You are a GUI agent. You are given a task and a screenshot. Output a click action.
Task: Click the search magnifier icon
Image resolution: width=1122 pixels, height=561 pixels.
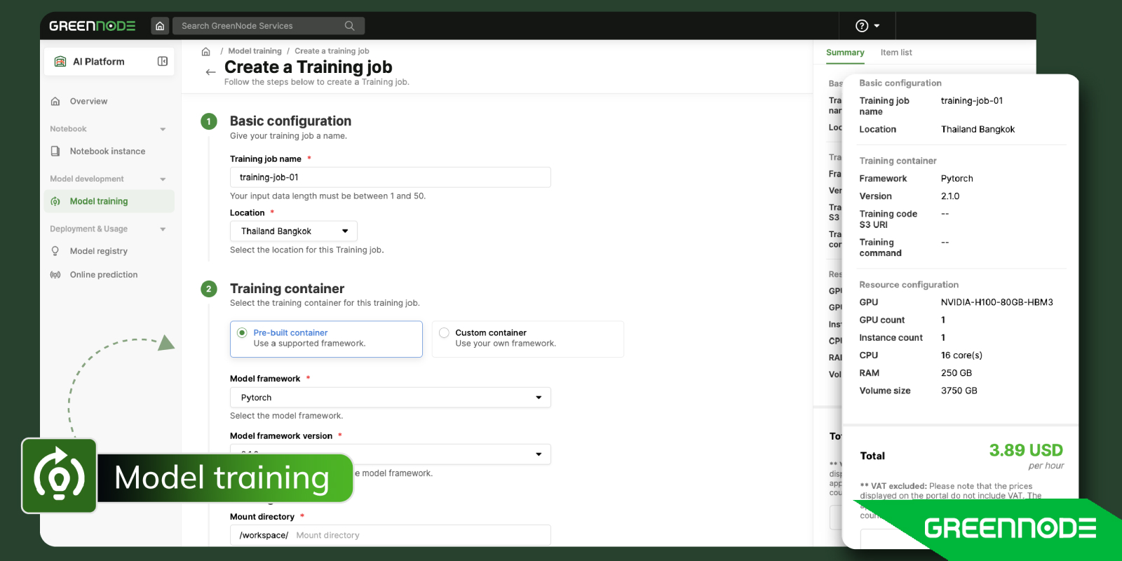pos(349,26)
